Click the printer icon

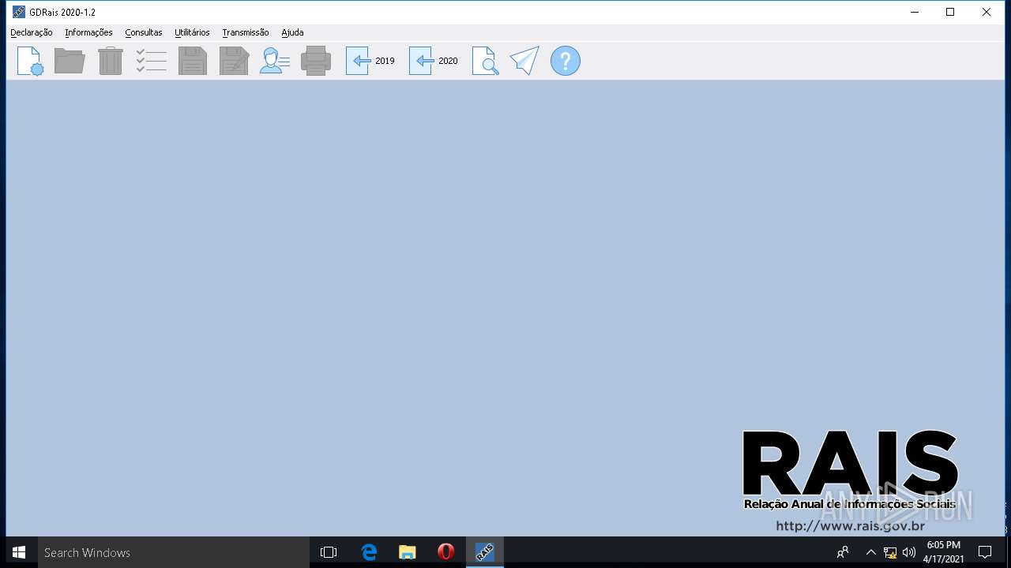pyautogui.click(x=316, y=61)
